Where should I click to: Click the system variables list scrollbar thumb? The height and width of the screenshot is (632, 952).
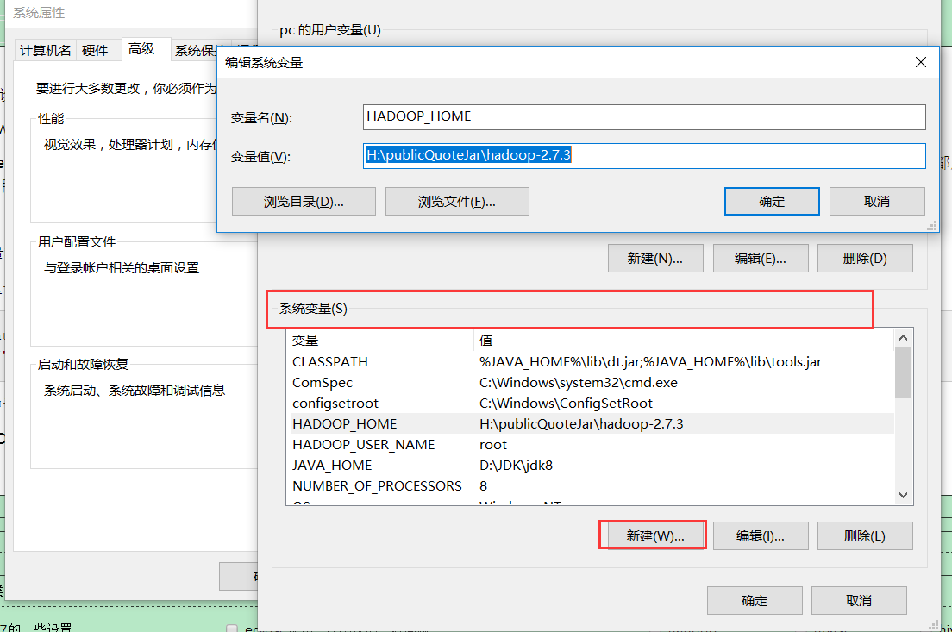click(904, 372)
